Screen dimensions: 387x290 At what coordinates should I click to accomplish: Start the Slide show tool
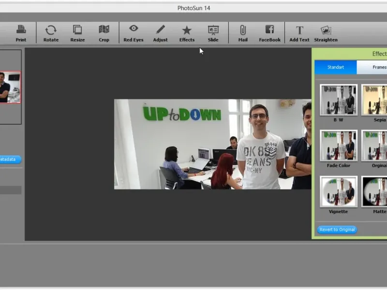click(213, 32)
